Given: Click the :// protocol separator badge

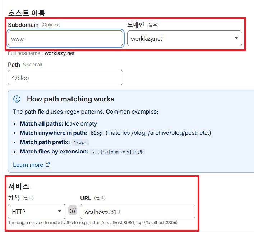Looking at the screenshot, I should pos(73,211).
